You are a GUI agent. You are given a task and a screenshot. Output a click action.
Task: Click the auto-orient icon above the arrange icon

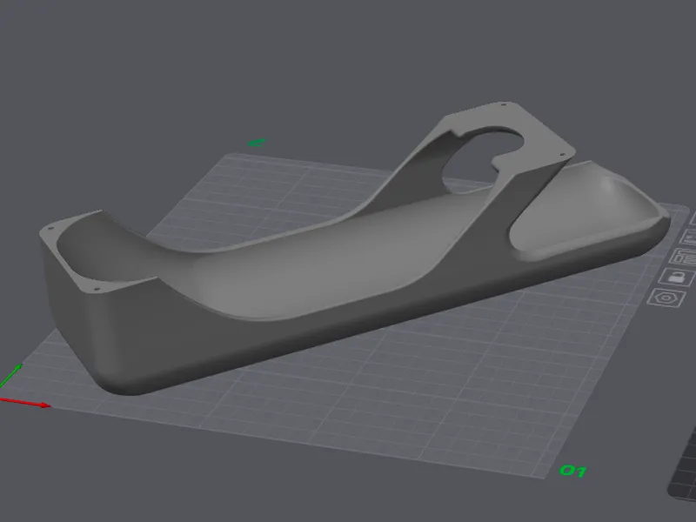click(688, 237)
